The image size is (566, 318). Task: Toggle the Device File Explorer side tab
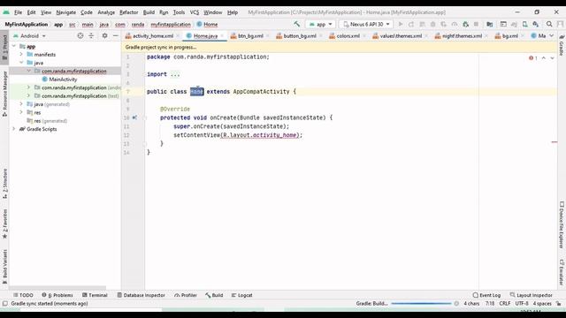click(562, 225)
